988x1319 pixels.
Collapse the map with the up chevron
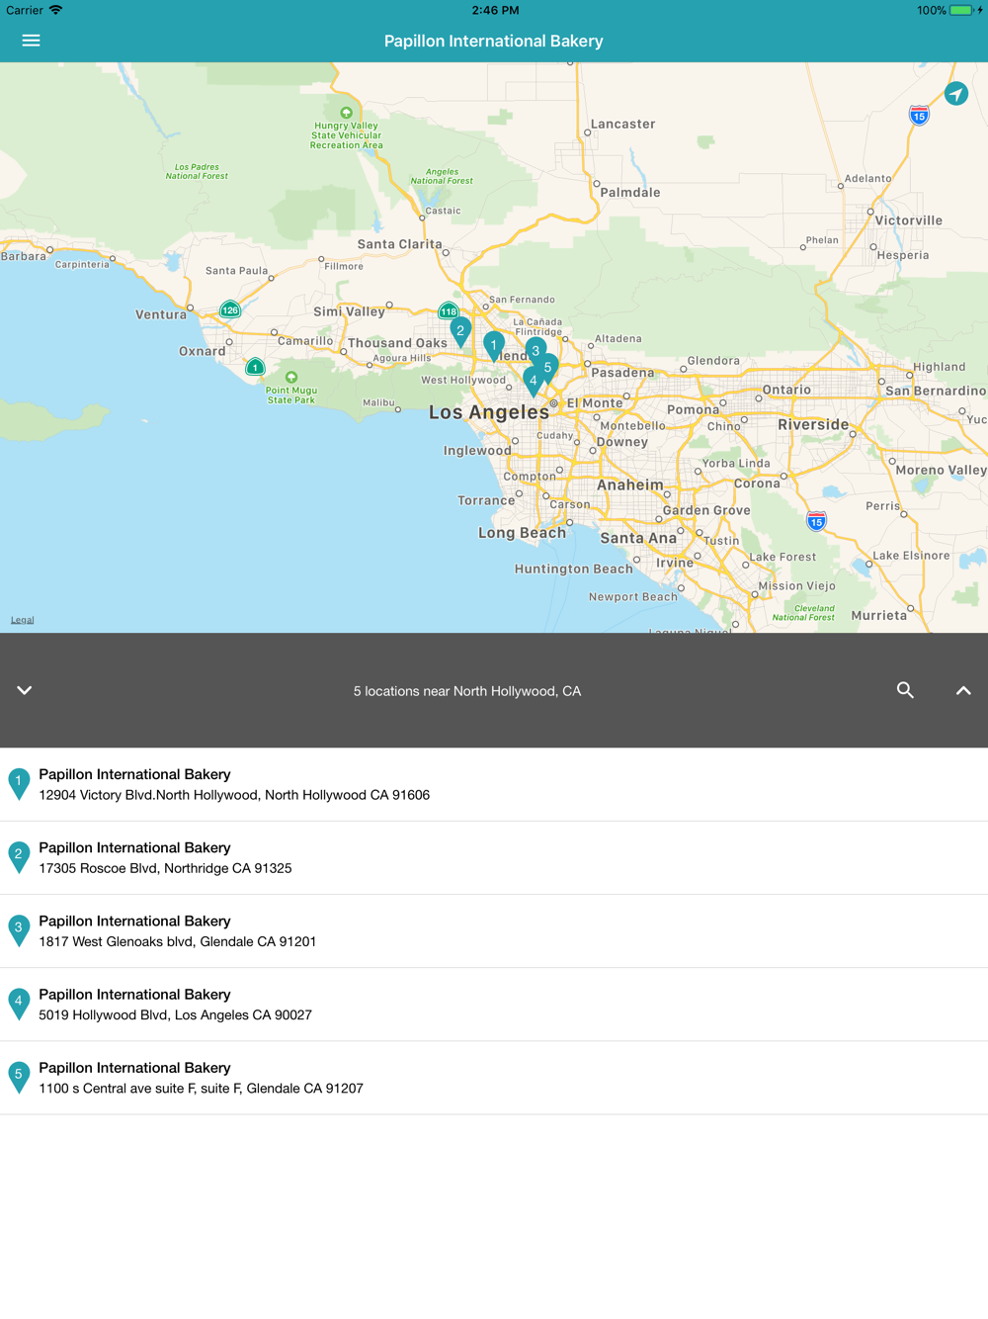963,690
